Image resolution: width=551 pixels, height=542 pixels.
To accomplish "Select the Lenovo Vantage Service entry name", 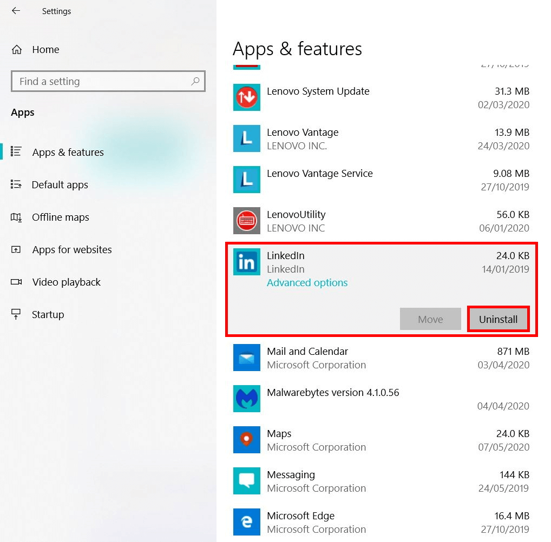I will 320,174.
